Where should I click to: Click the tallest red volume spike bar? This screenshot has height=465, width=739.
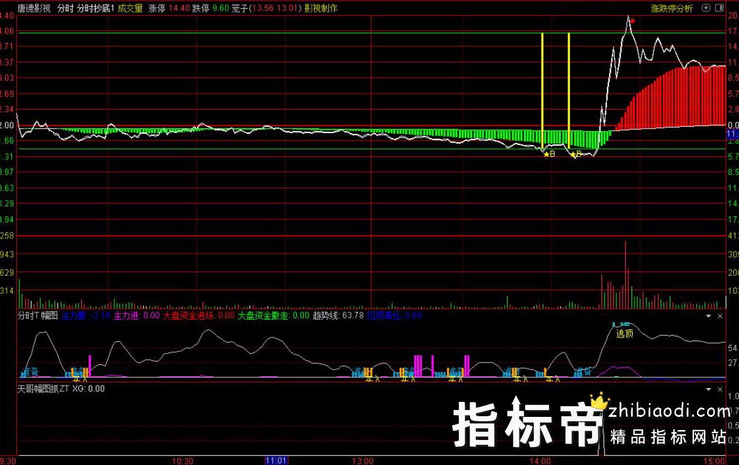click(x=625, y=274)
